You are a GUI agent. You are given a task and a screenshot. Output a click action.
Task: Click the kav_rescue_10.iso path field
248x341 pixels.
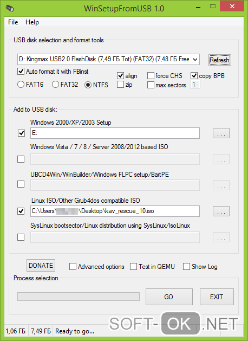pyautogui.click(x=115, y=211)
